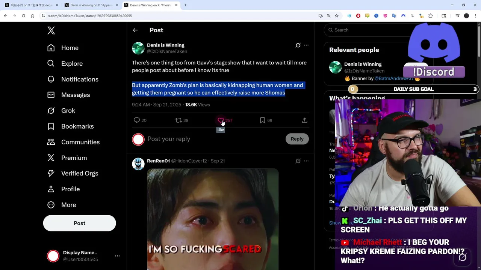
Task: Open RenRen01's profile name link
Action: tap(158, 161)
